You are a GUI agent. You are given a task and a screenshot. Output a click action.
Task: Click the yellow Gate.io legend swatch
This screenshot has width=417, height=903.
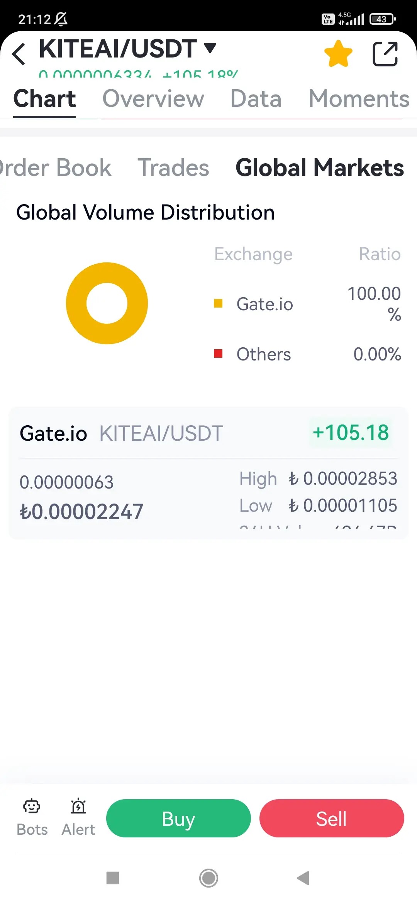pyautogui.click(x=218, y=304)
